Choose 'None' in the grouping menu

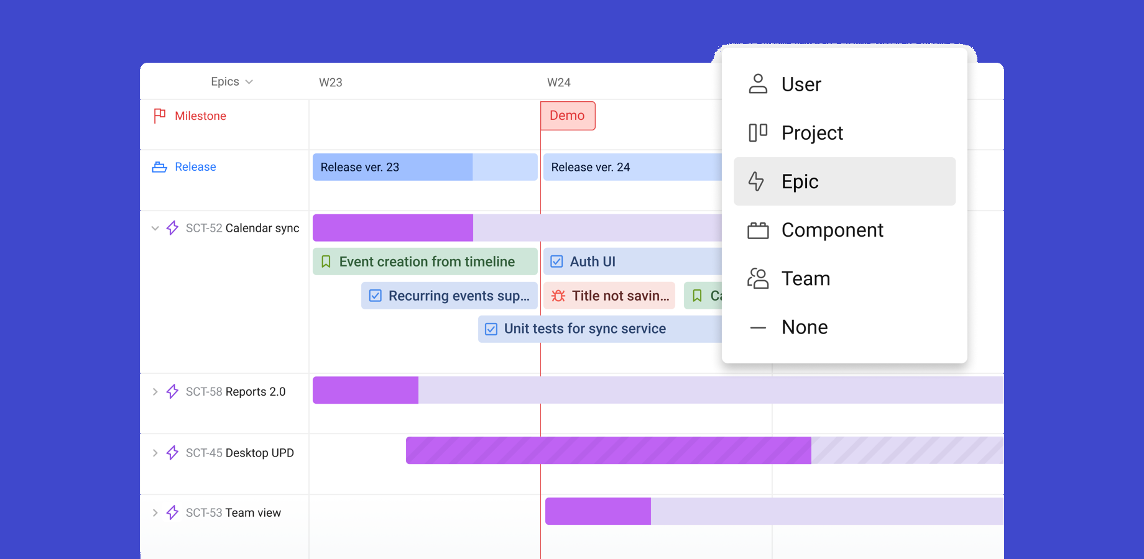(804, 327)
